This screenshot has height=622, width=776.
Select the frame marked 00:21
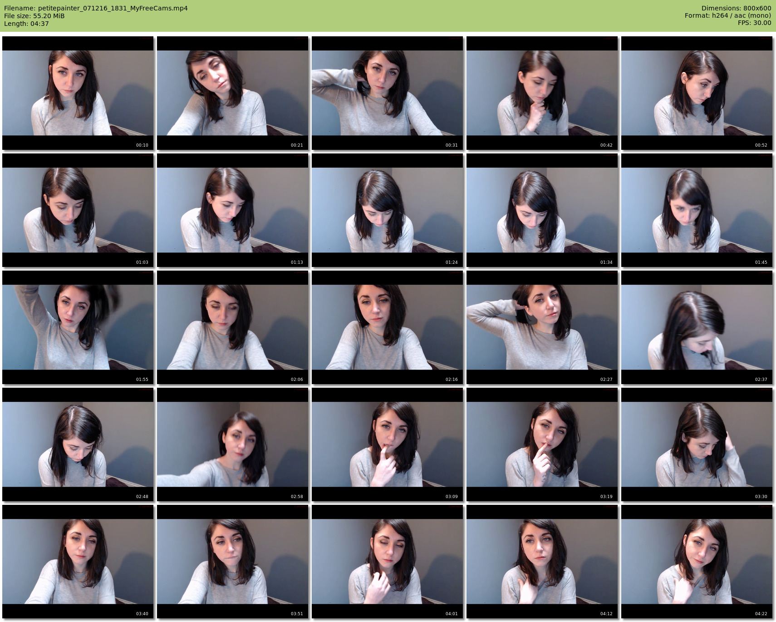point(233,93)
